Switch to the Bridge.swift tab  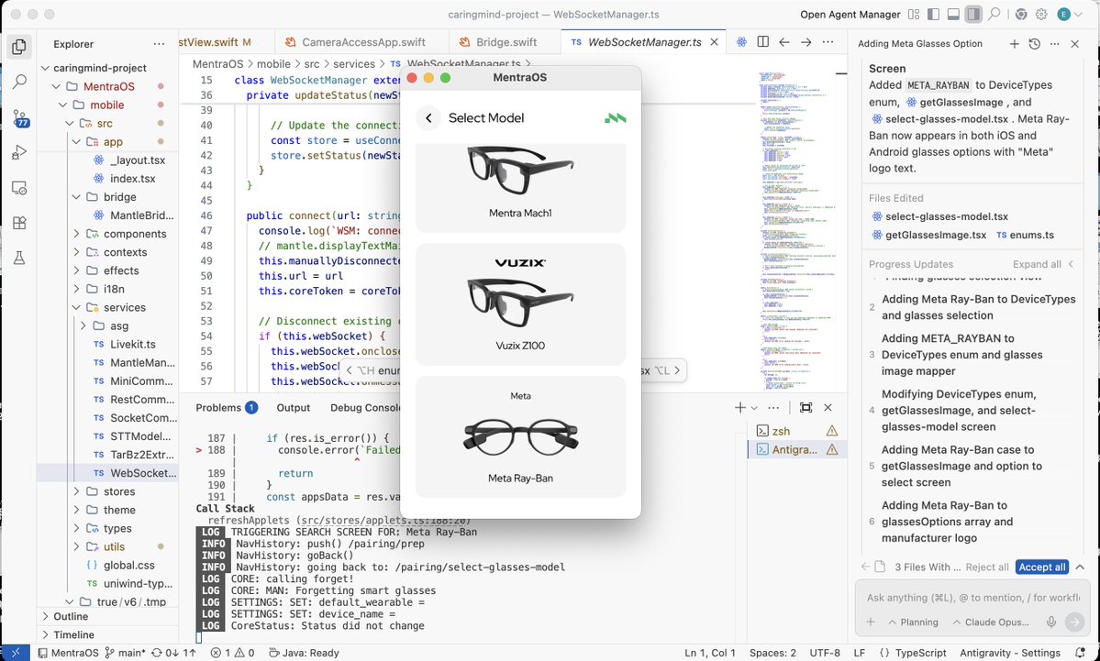coord(505,40)
